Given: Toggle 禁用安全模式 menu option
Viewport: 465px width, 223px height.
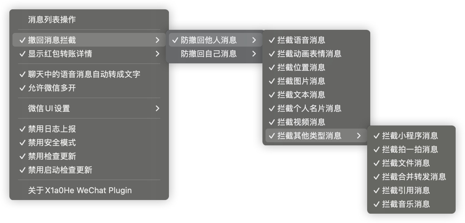Looking at the screenshot, I should point(52,143).
